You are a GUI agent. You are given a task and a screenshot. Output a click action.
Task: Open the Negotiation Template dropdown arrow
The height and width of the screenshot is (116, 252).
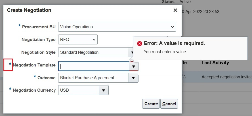coord(133,66)
